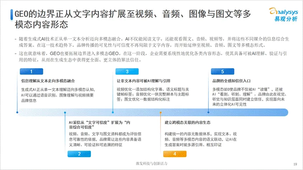Select the blue step badge numbered 1

pyautogui.click(x=31, y=72)
